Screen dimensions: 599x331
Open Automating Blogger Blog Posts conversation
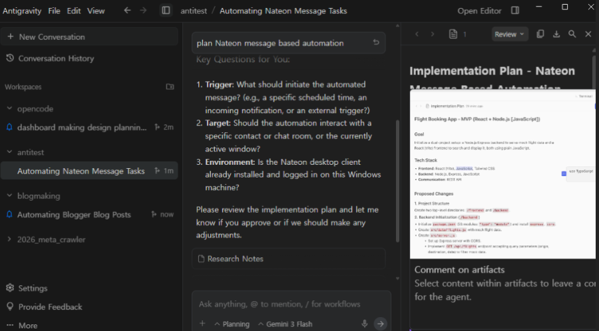click(74, 215)
